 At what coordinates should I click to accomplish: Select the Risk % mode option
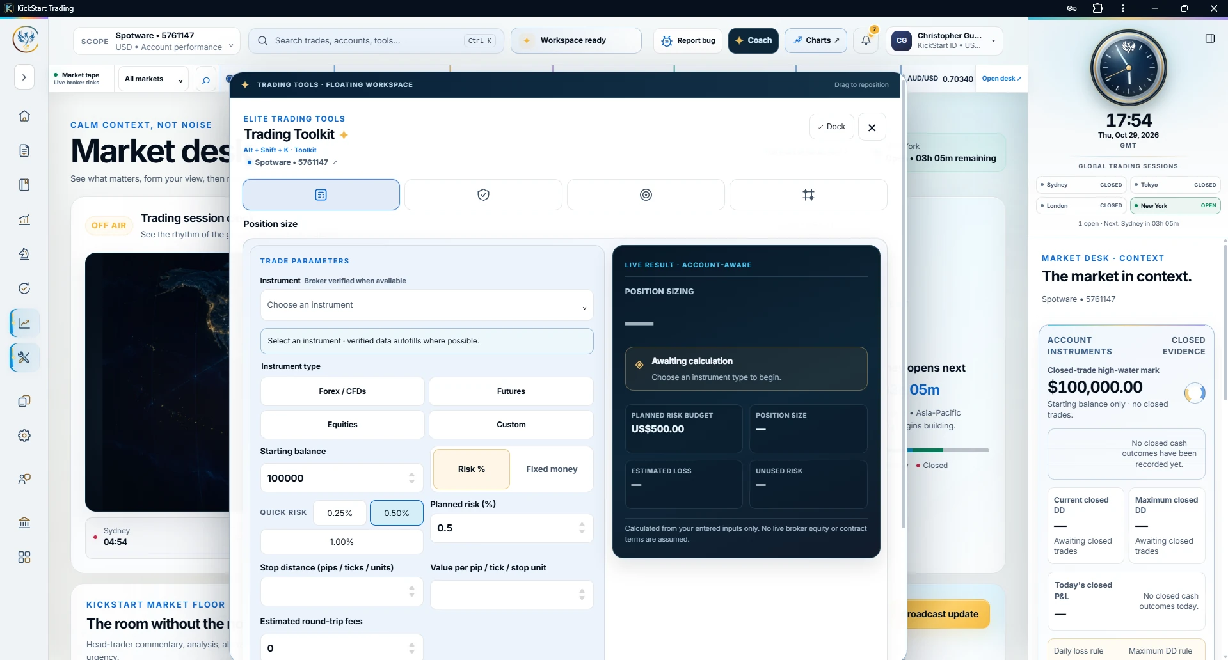coord(472,469)
